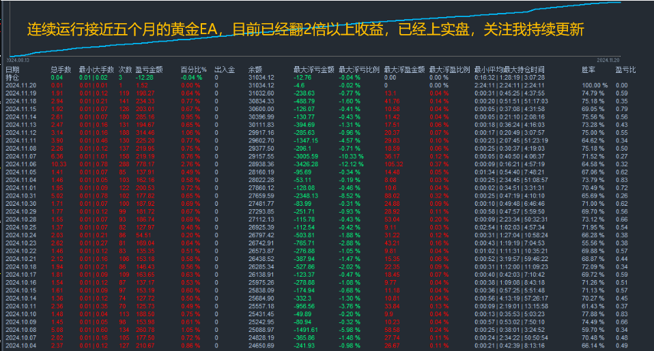
Task: Select the 105.32 max floating profit
Action: point(394,164)
